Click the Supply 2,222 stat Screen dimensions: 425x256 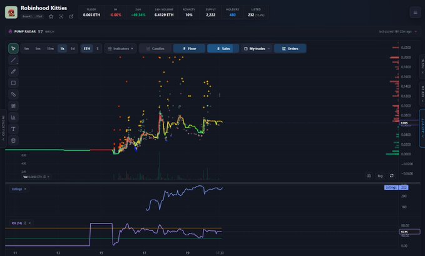(210, 13)
